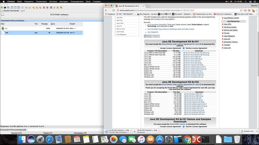Open the Посмотреть menu
Image resolution: width=259 pixels, height=145 pixels.
[41, 2]
